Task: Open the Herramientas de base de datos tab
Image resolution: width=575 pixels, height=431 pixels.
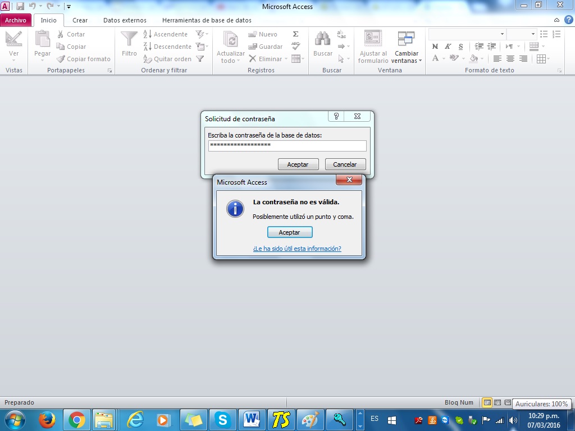Action: [x=207, y=20]
